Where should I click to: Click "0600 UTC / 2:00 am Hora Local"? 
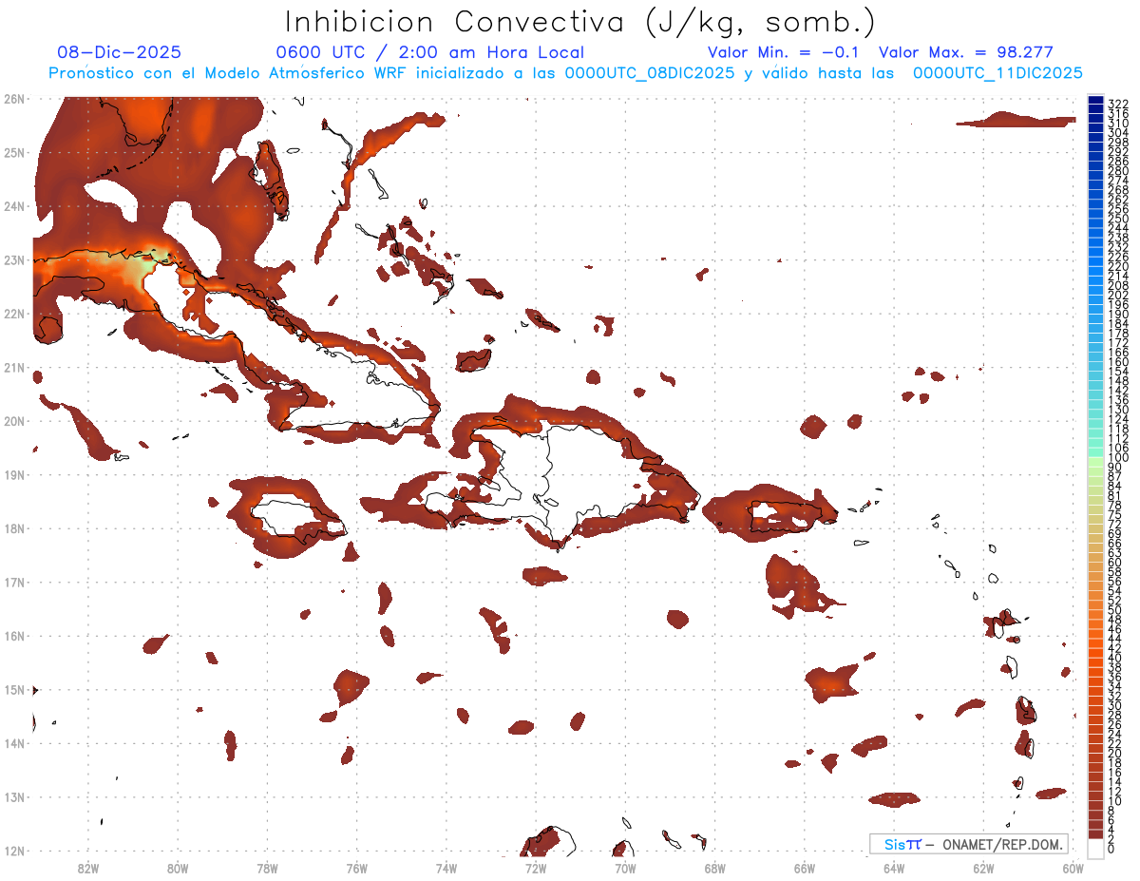click(x=430, y=53)
